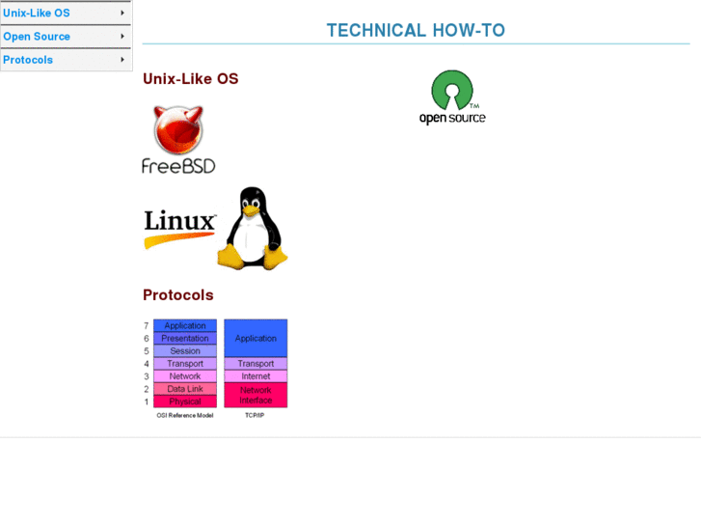
Task: Click the 'Internet' layer in TCP/IP diagram
Action: [256, 376]
